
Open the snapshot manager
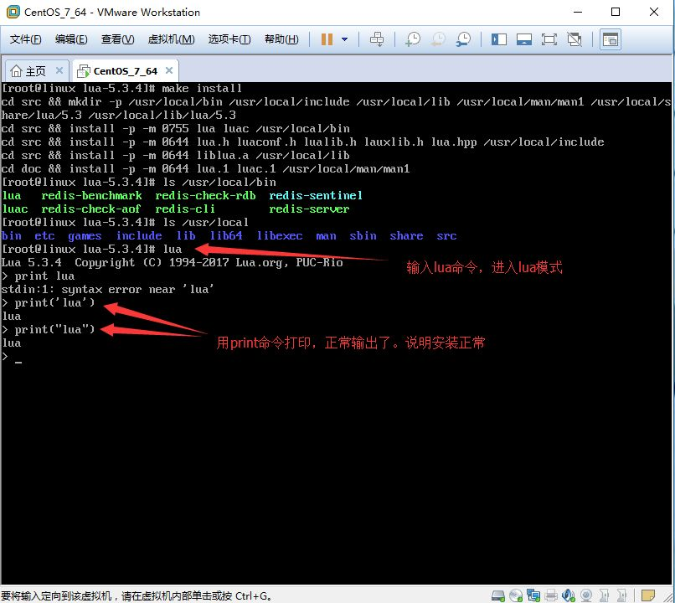[464, 39]
